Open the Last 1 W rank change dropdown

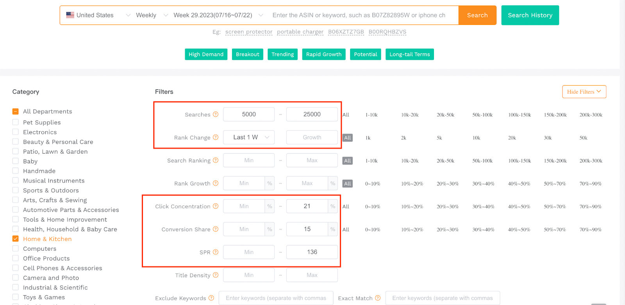(249, 137)
